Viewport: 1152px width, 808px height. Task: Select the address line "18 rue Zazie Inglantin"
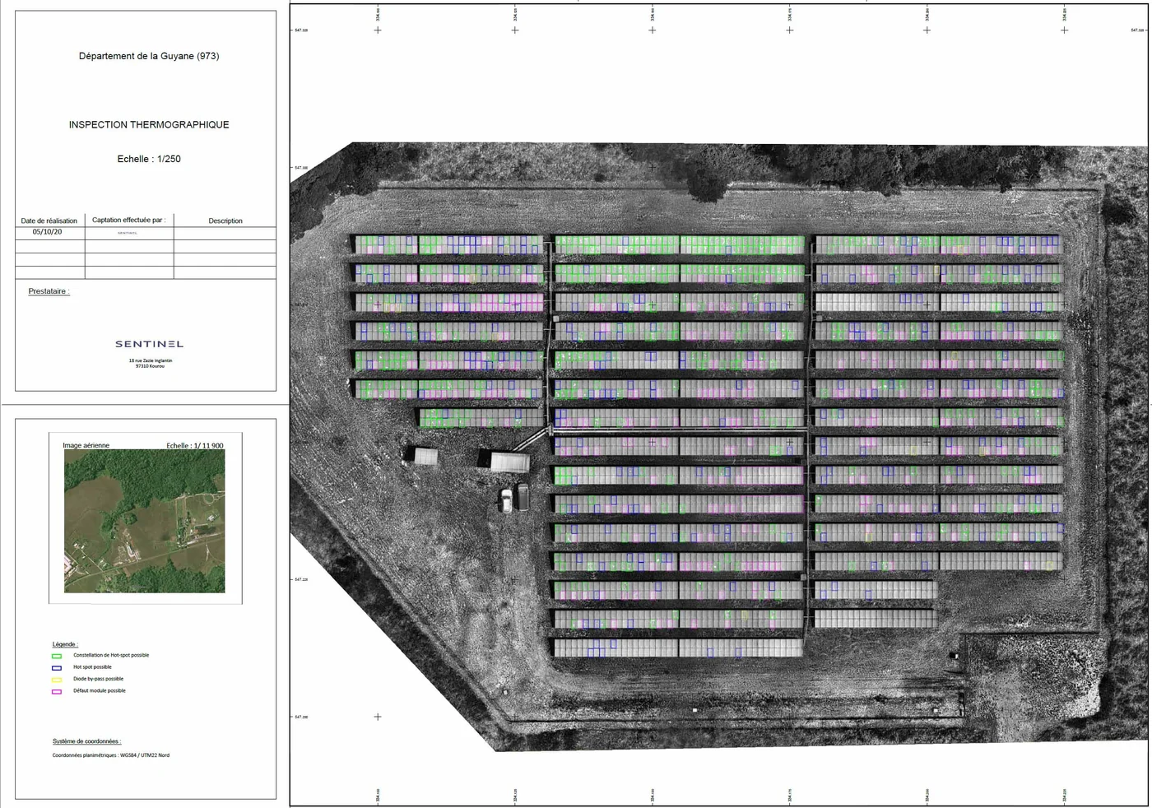click(x=151, y=360)
